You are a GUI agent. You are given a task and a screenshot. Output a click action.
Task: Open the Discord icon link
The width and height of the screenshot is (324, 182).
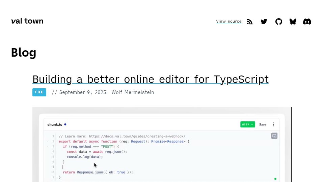coord(307,22)
